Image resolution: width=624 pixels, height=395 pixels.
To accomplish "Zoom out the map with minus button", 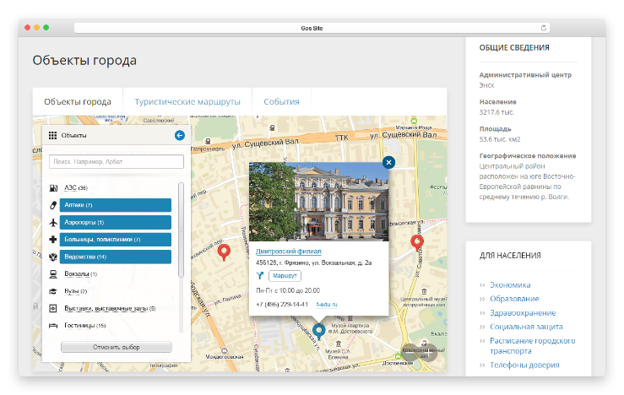I will (x=410, y=353).
